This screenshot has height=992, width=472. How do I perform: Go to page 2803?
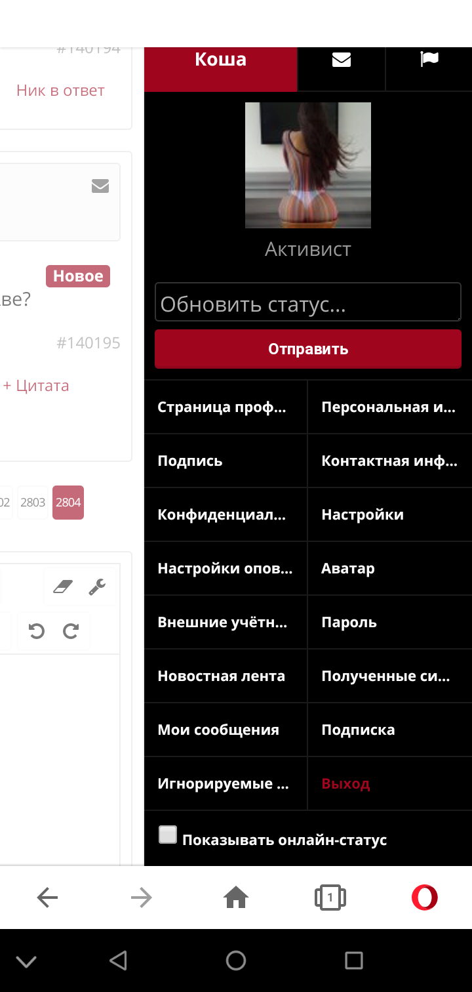[33, 503]
